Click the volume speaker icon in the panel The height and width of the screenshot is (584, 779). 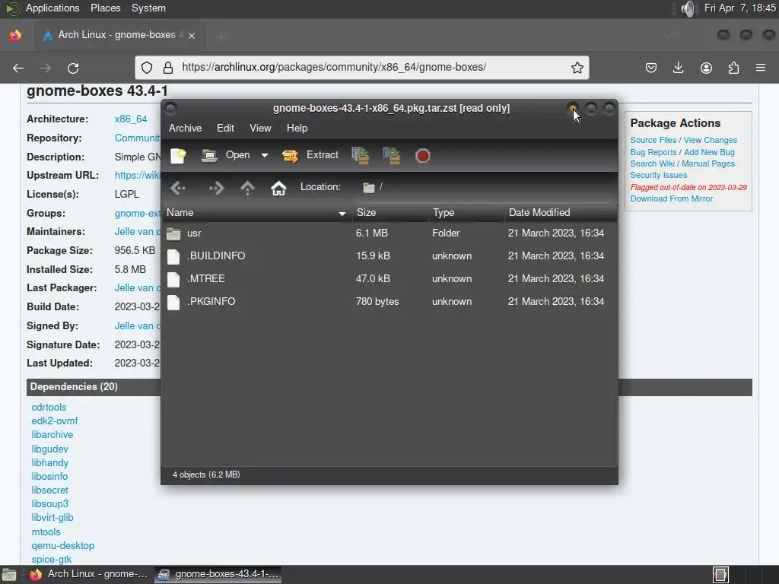[x=688, y=8]
